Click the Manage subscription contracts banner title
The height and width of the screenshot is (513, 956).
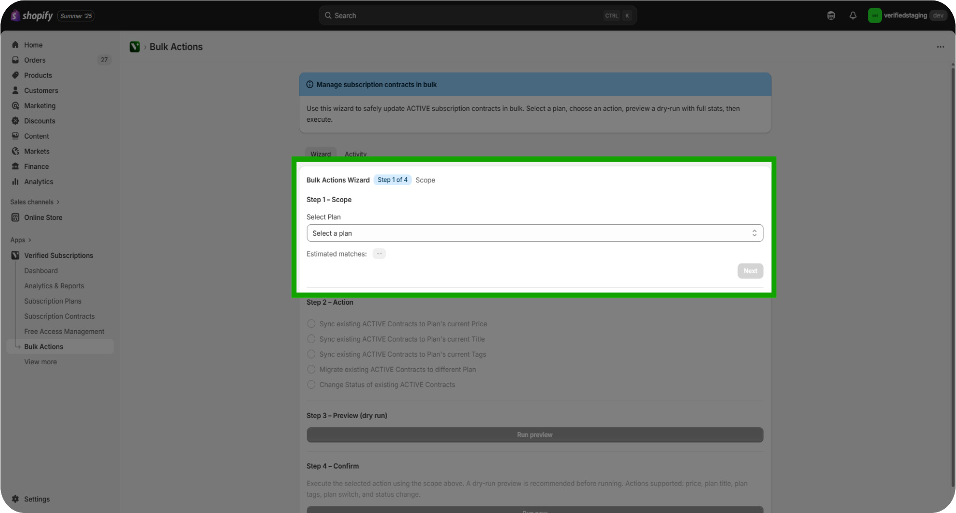coord(376,85)
